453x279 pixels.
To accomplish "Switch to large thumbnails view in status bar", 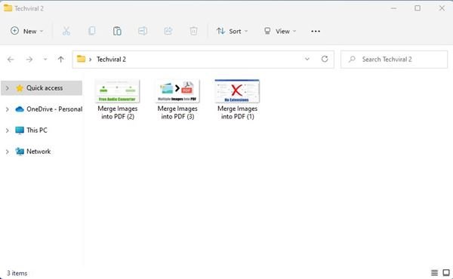I will [446, 273].
